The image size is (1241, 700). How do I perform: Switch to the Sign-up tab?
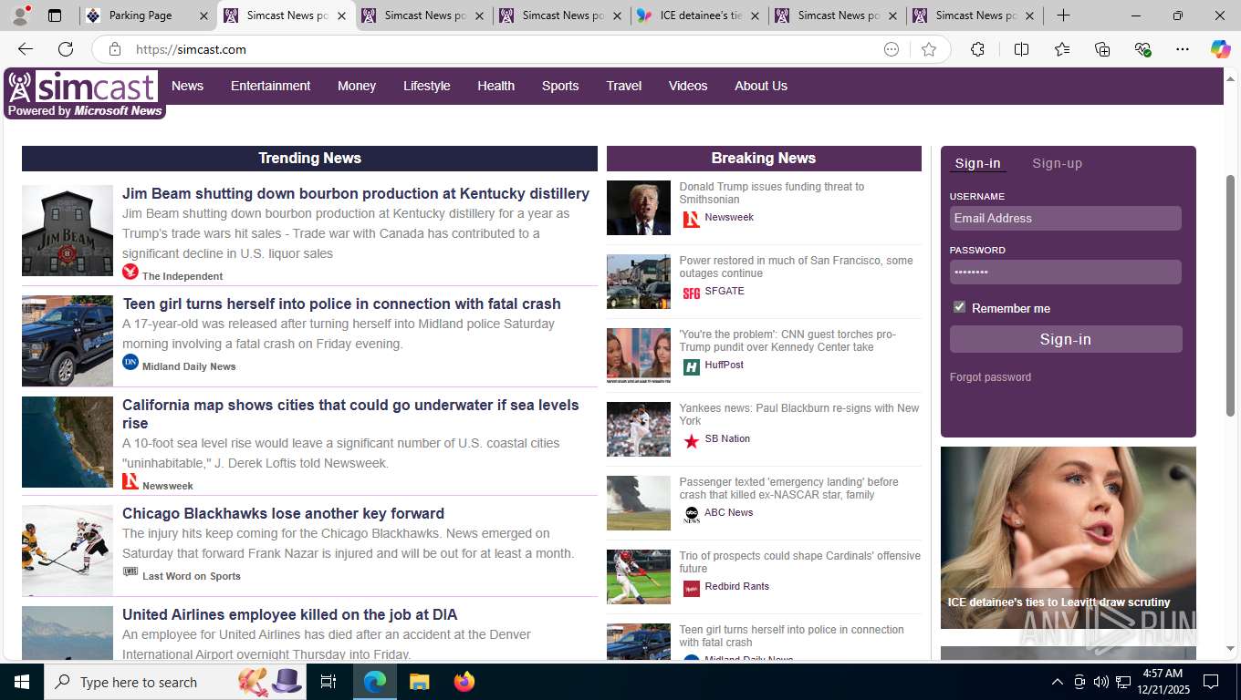(x=1057, y=163)
